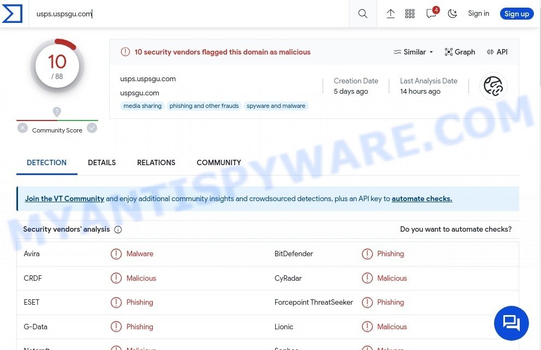Click the phishing and other frauds tag

pos(204,106)
